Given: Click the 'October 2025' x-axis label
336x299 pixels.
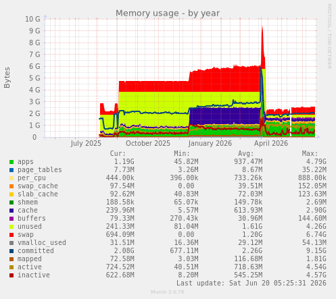Looking at the screenshot, I should tap(148, 144).
